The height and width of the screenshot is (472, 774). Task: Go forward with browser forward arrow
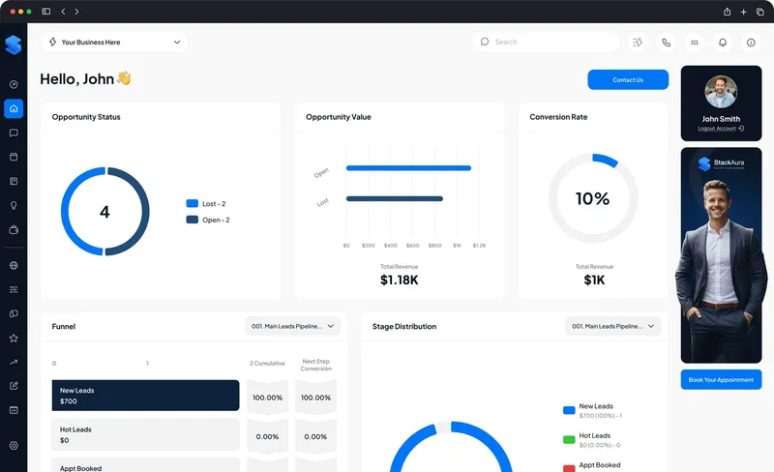coord(76,12)
